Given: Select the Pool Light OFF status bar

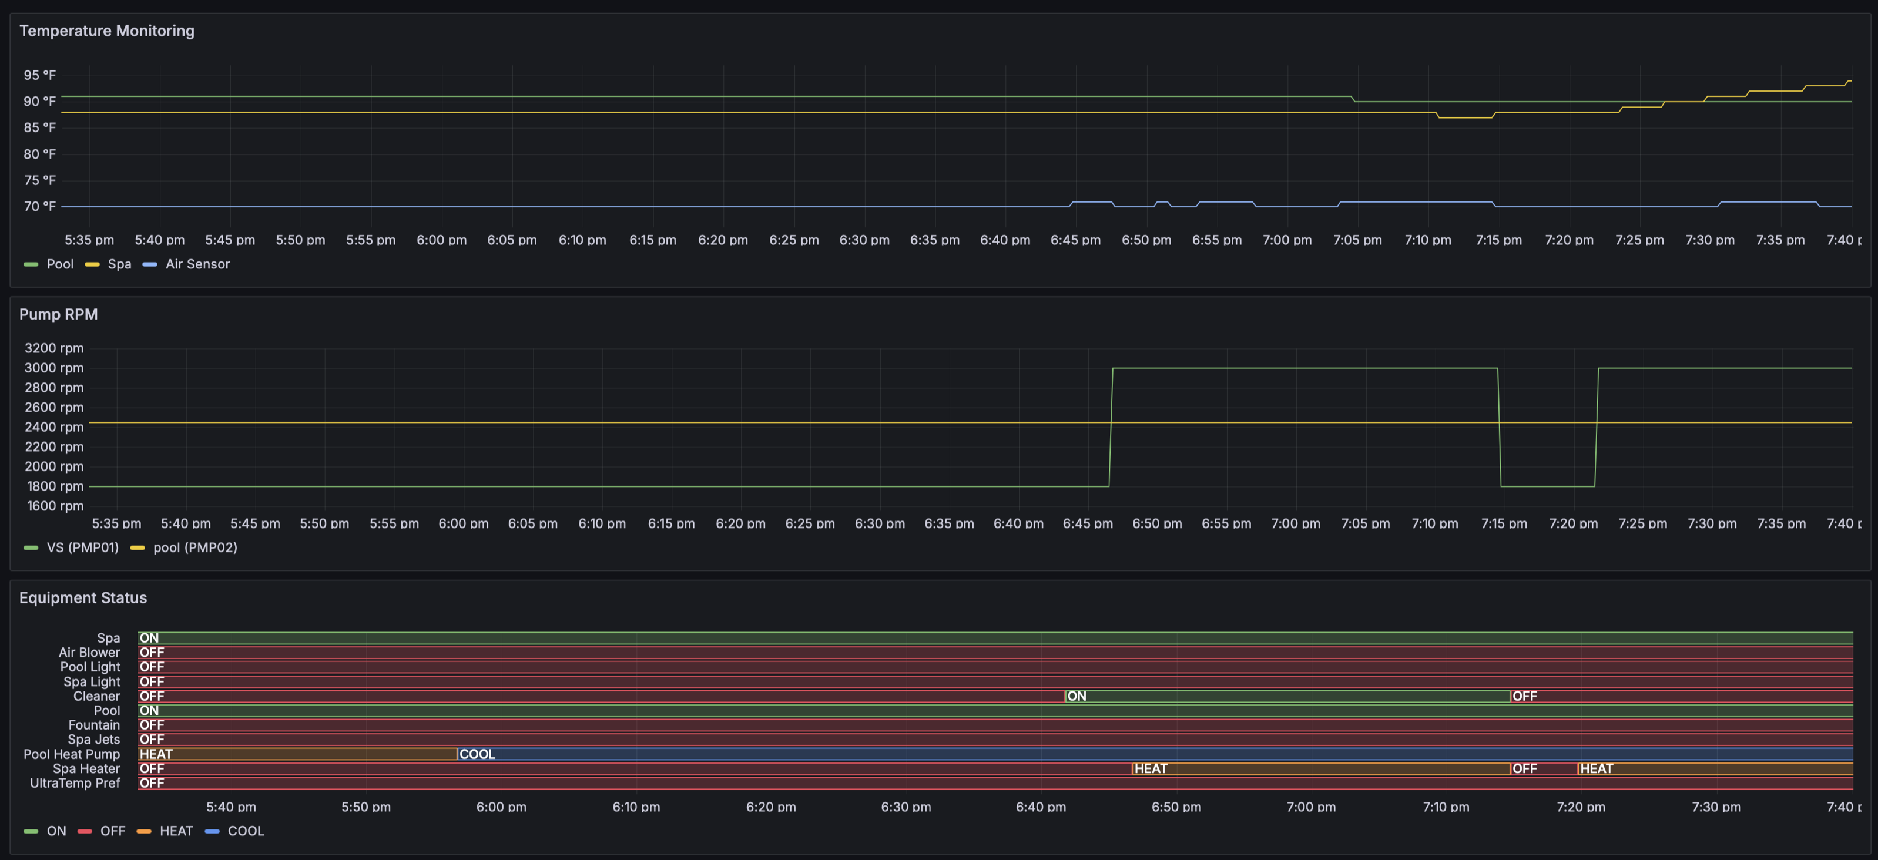Looking at the screenshot, I should 995,667.
